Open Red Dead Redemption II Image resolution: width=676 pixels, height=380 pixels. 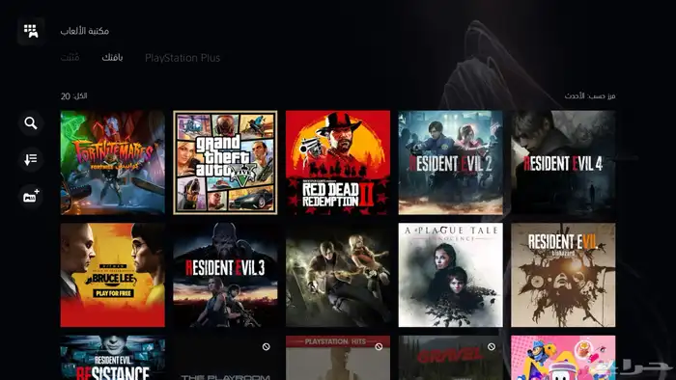tap(338, 163)
